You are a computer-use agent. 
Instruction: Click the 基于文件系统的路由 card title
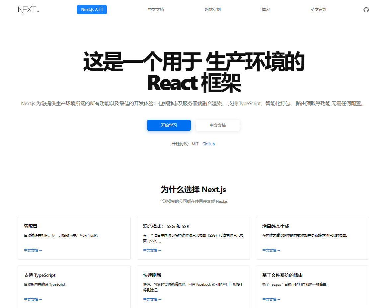point(282,275)
